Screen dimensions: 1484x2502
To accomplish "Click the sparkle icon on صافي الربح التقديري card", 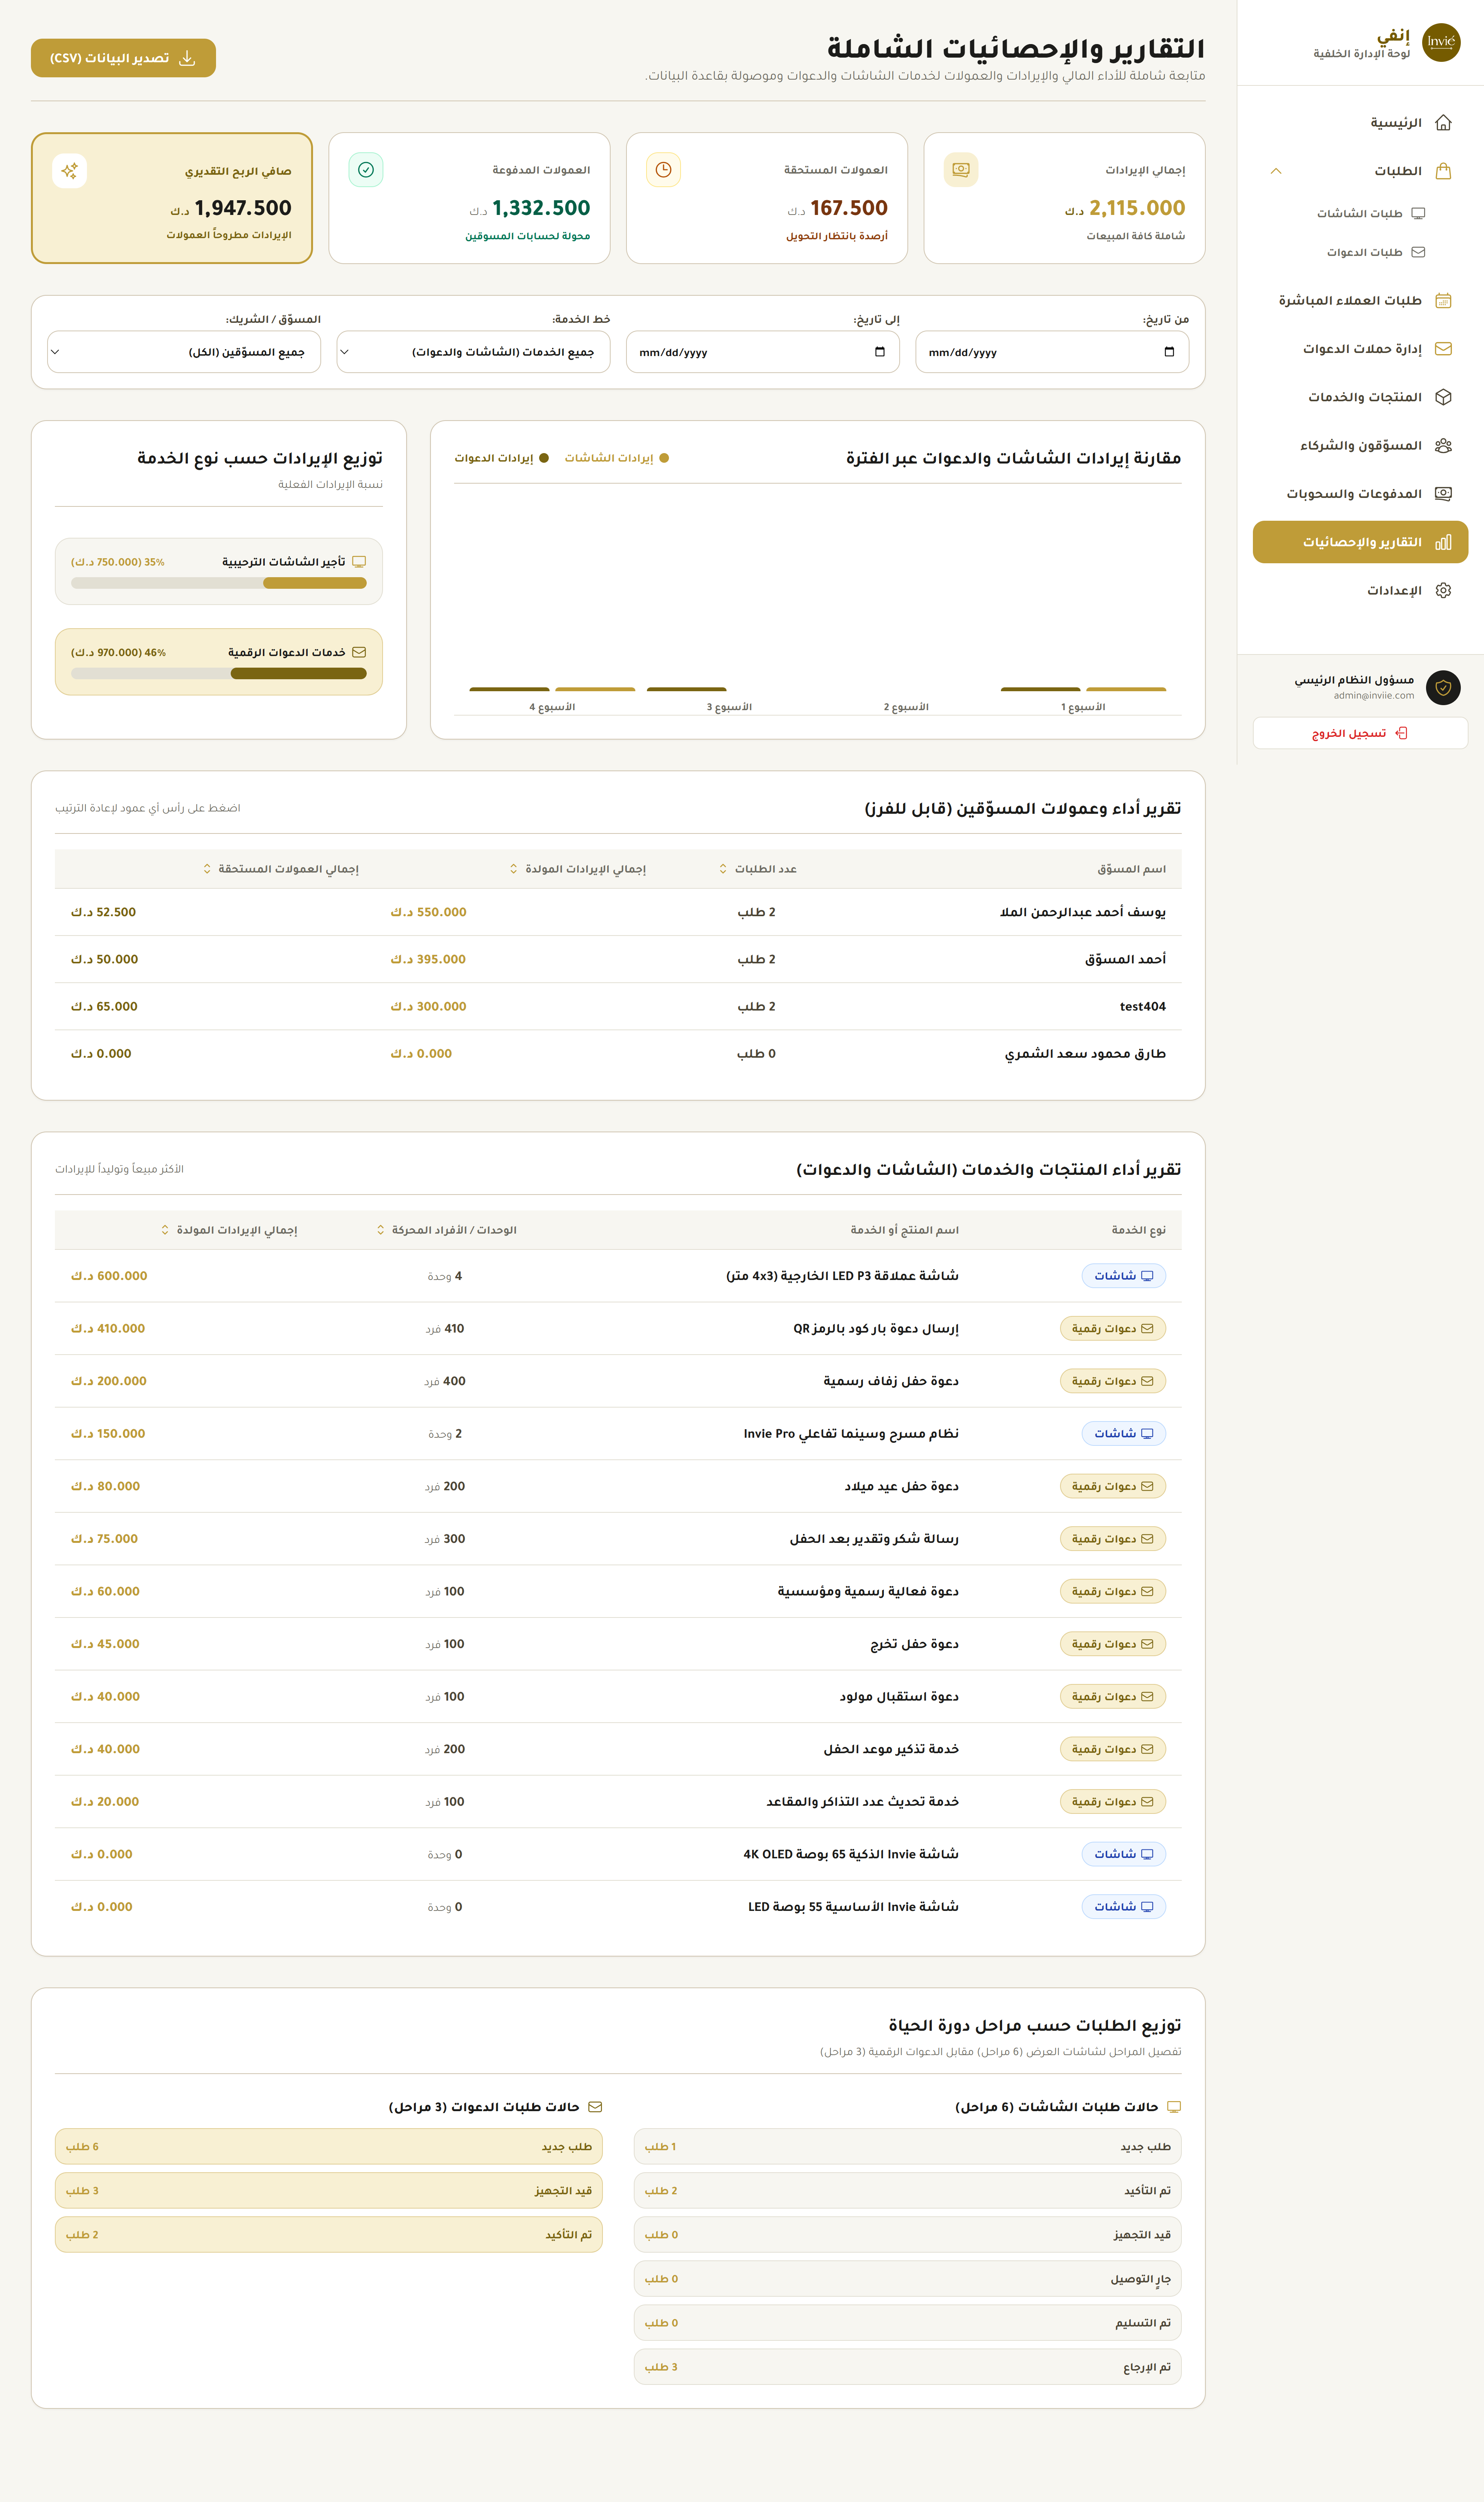I will [69, 171].
